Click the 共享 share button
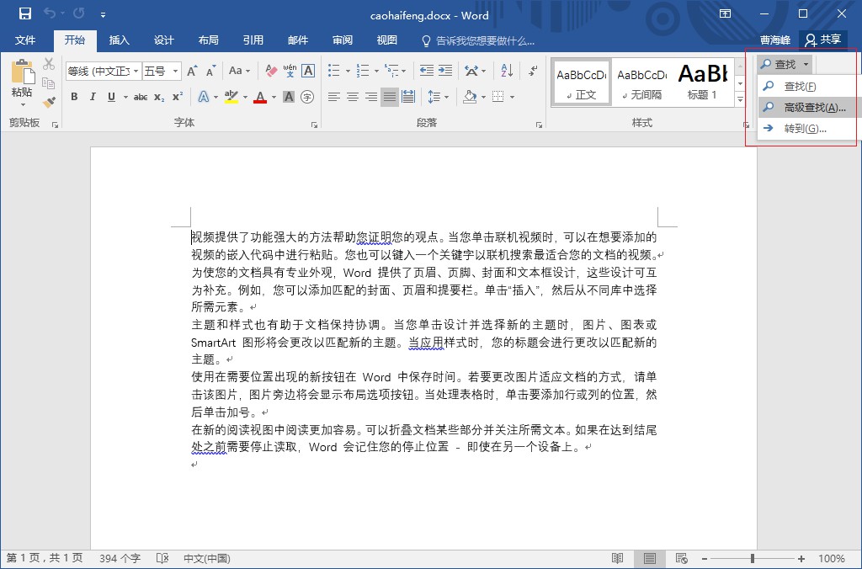Image resolution: width=862 pixels, height=569 pixels. [822, 40]
